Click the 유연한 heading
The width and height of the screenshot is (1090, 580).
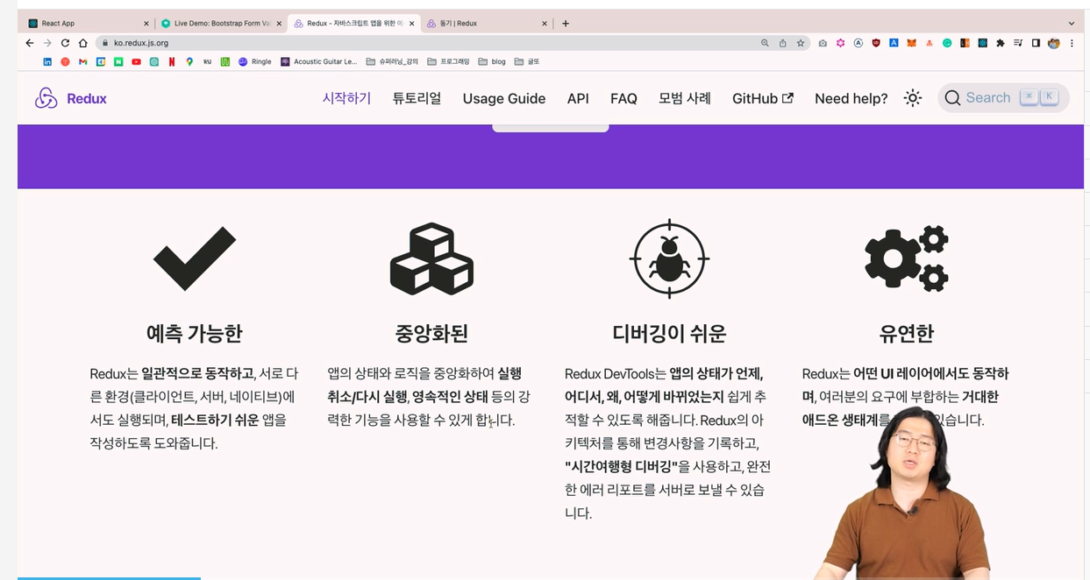(x=907, y=333)
